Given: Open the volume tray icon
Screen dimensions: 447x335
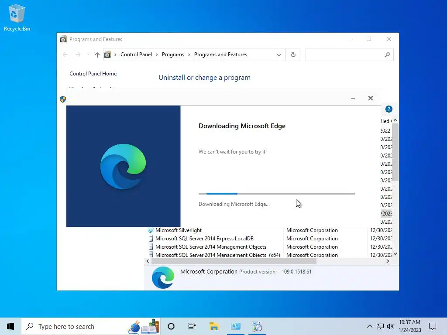Looking at the screenshot, I should coord(390,326).
